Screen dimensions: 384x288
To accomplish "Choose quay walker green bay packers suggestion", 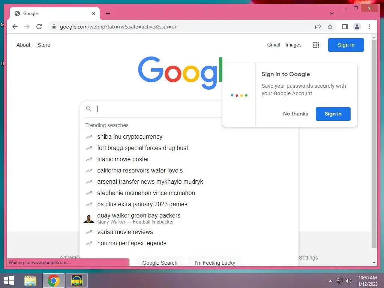I will click(x=189, y=218).
